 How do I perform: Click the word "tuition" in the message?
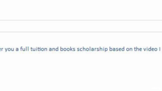point(39,49)
